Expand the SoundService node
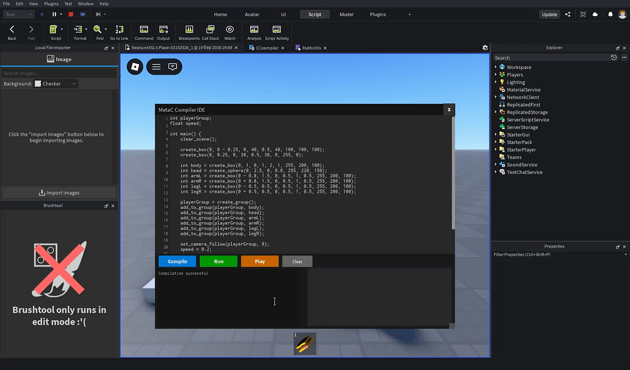This screenshot has height=370, width=630. click(495, 165)
